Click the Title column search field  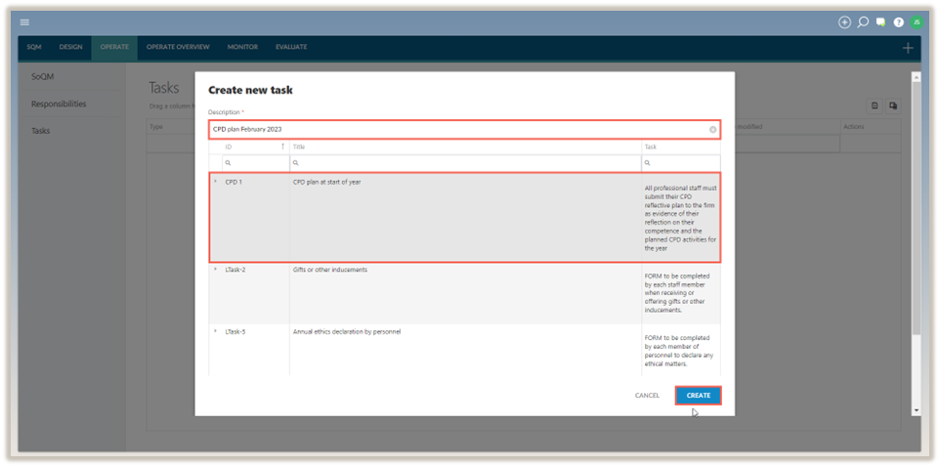pyautogui.click(x=465, y=163)
